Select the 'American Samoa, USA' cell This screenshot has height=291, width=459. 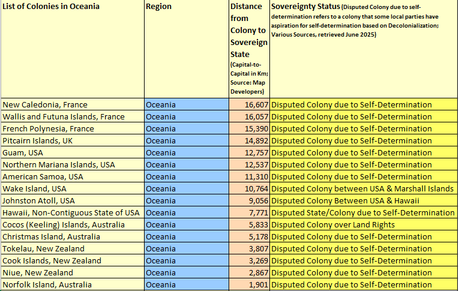[x=73, y=176]
